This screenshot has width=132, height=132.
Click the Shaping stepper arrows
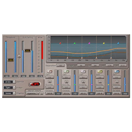coord(14,93)
